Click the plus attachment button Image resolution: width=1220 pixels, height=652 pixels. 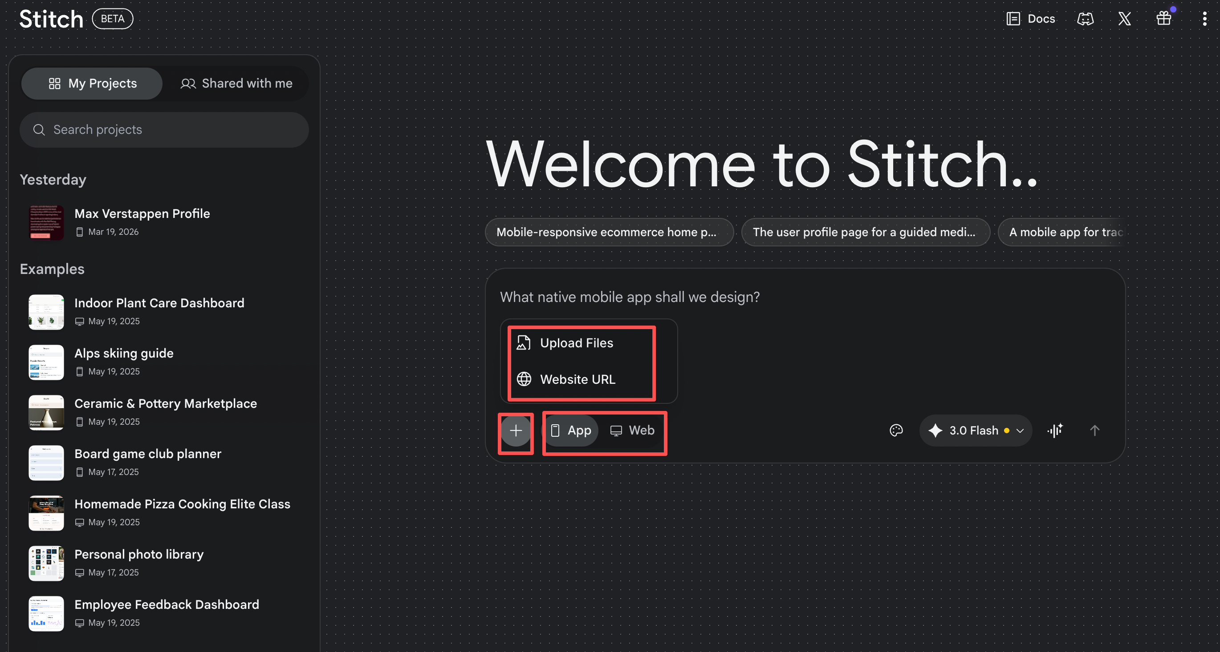point(516,431)
